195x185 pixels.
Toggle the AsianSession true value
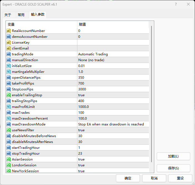pos(113,159)
